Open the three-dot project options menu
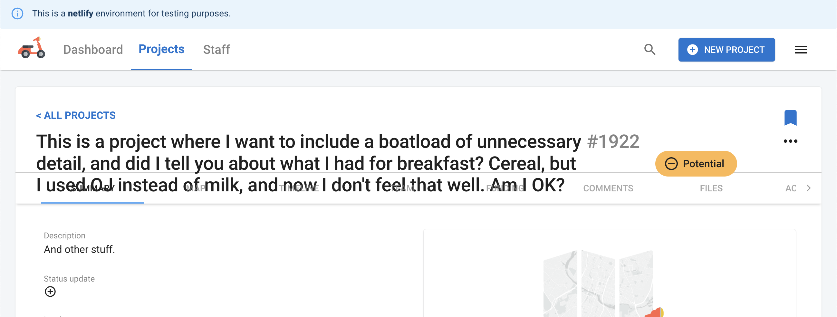Screen dimensions: 837x317 pyautogui.click(x=790, y=141)
